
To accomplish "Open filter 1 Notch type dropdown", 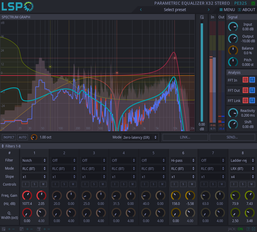I will (x=34, y=160).
